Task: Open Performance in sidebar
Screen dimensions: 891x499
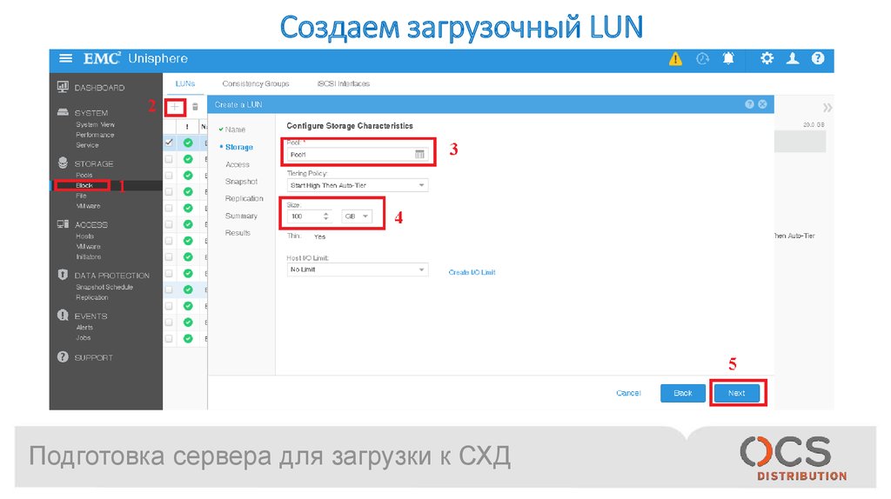Action: (x=95, y=135)
